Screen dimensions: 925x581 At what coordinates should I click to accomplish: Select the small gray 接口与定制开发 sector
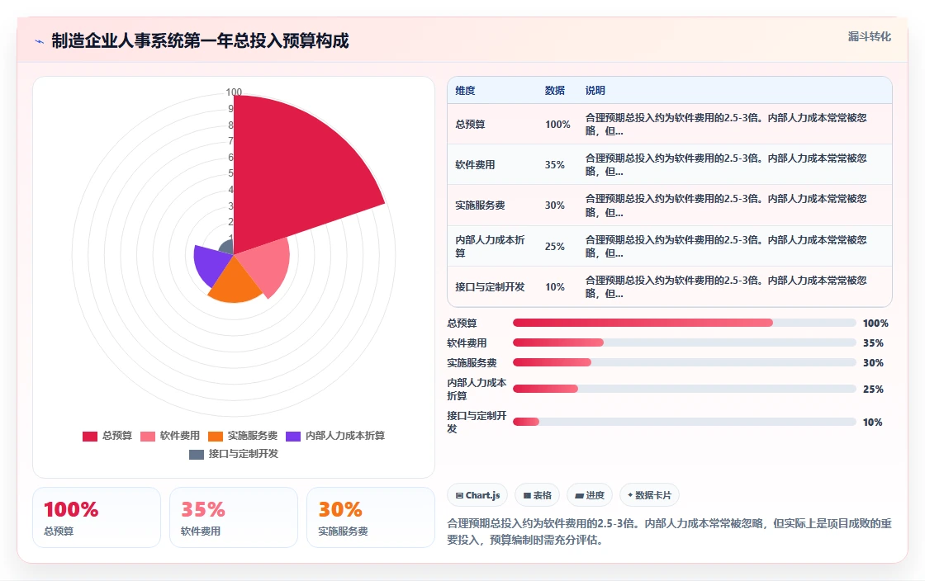click(227, 248)
